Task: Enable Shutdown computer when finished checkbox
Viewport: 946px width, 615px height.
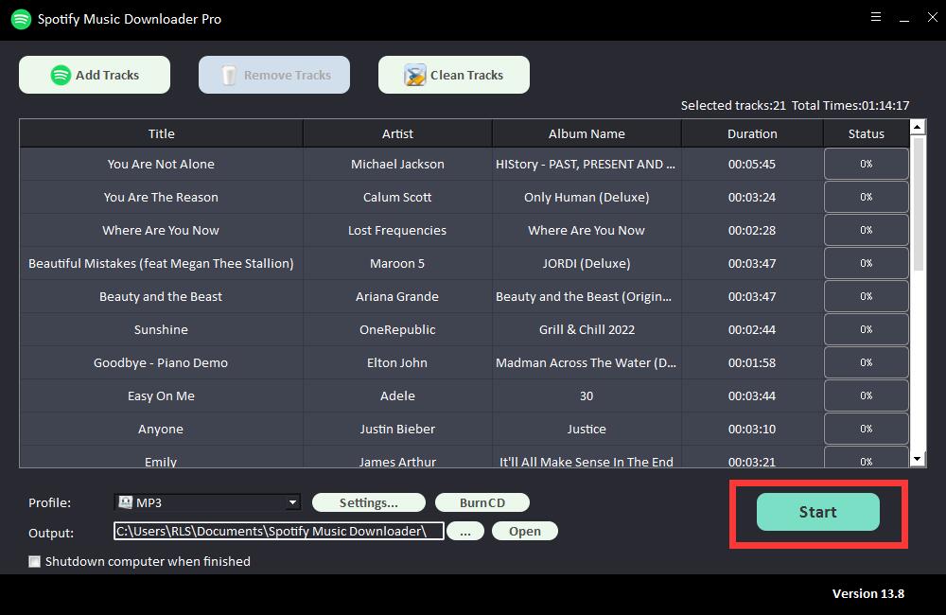Action: (35, 561)
